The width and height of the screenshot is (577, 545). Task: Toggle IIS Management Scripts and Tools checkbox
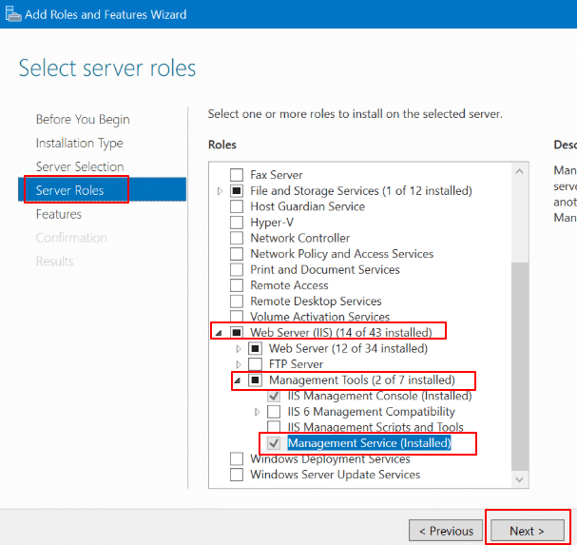click(x=274, y=427)
